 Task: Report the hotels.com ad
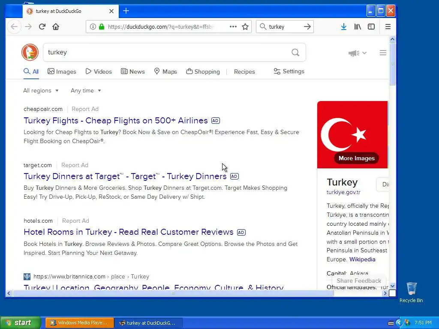(75, 221)
